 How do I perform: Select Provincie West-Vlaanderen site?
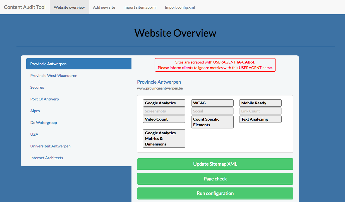[x=79, y=76]
